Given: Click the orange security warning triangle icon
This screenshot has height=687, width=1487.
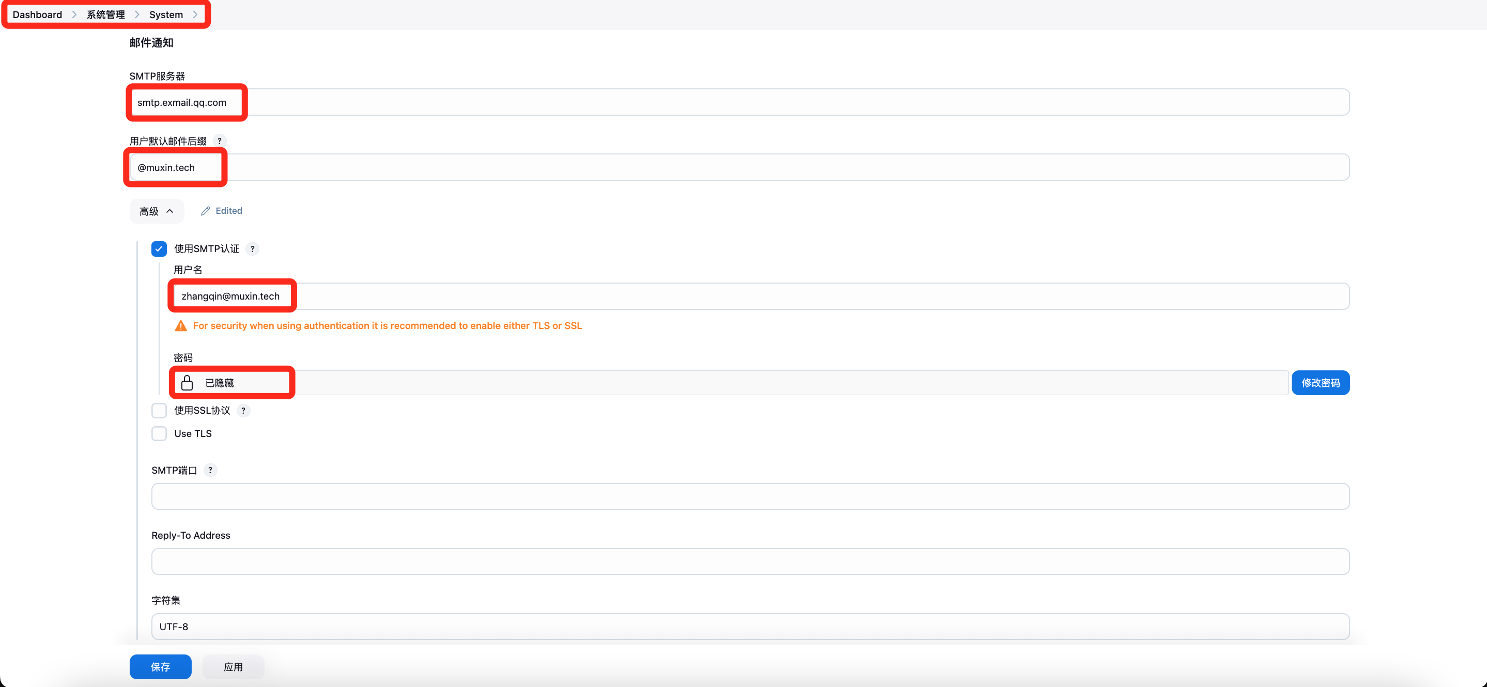Looking at the screenshot, I should tap(181, 326).
